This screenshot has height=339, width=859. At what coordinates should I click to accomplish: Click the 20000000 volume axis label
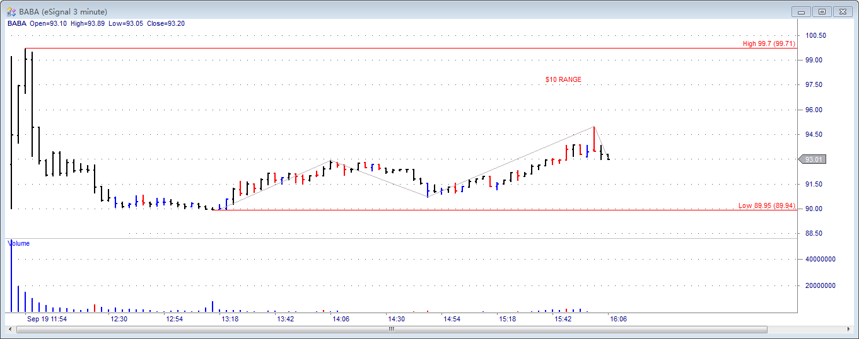[x=821, y=285]
